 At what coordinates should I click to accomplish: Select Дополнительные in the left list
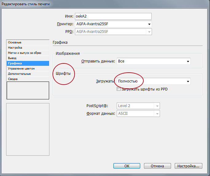pos(28,74)
